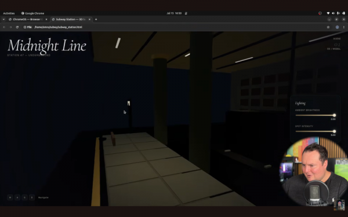Open the Chrome tab search dropdown
The image size is (348, 217).
click(x=3, y=19)
